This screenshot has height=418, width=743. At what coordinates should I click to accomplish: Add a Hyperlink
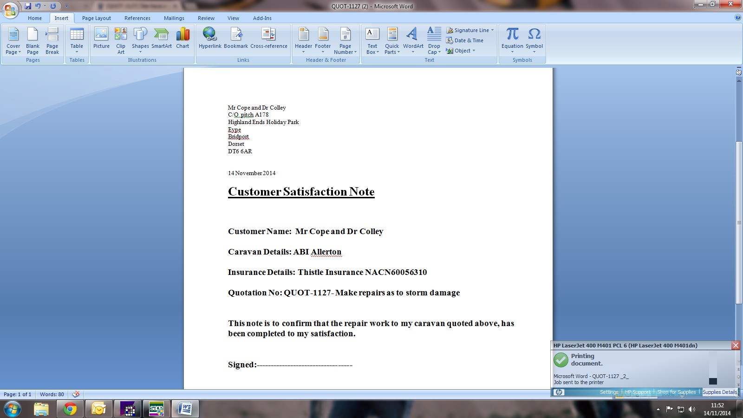[210, 39]
